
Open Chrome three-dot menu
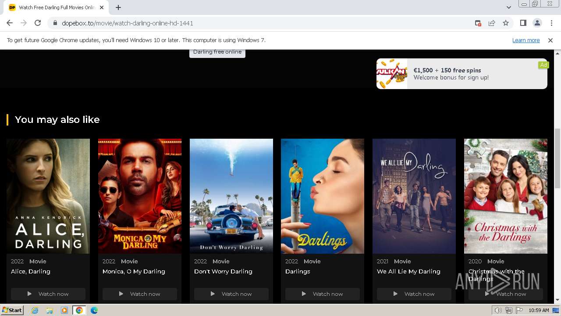point(551,23)
